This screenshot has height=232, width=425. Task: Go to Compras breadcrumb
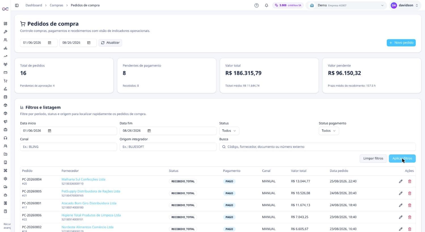pyautogui.click(x=56, y=5)
